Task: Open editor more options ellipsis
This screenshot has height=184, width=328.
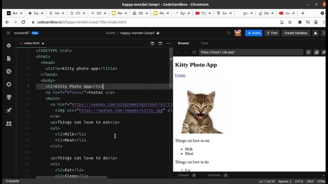Action: click(x=169, y=43)
